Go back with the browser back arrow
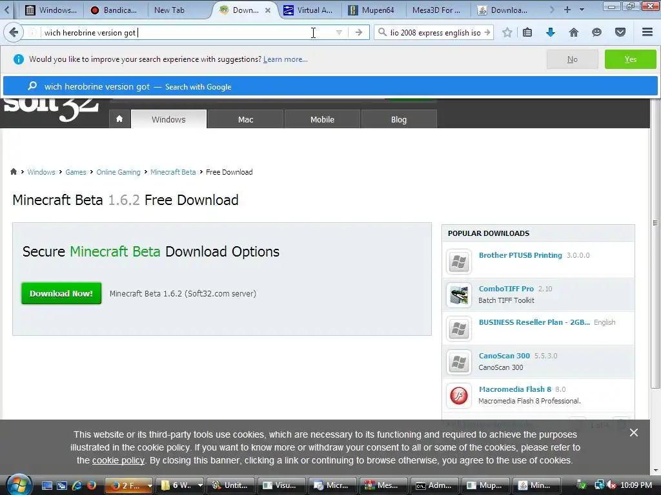The height and width of the screenshot is (495, 661). pos(14,32)
